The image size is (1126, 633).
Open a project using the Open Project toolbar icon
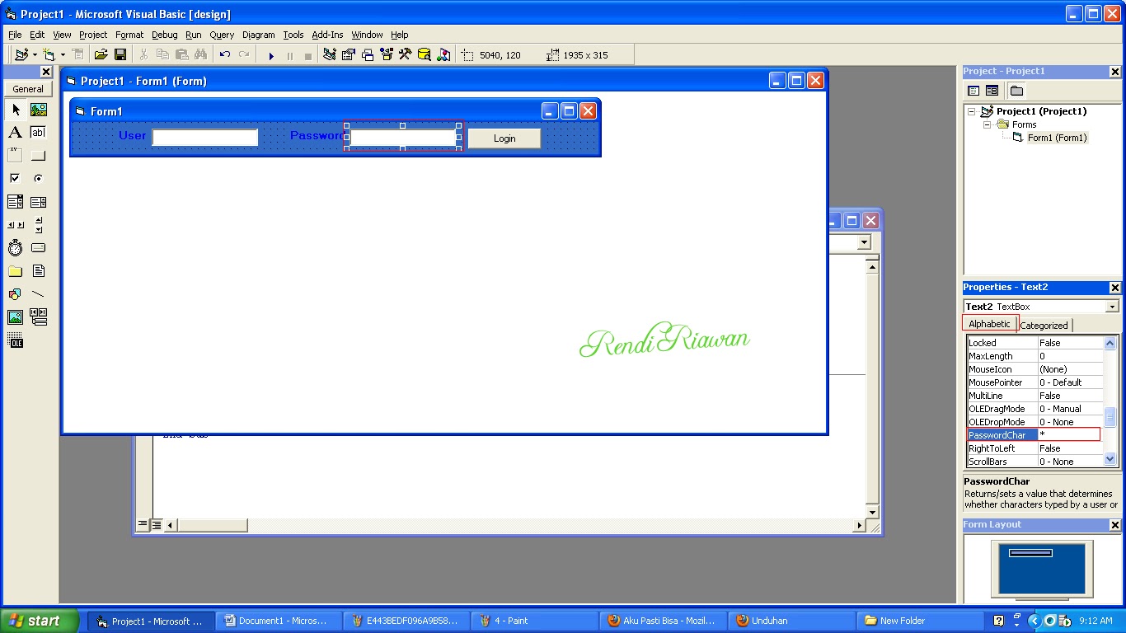coord(101,54)
